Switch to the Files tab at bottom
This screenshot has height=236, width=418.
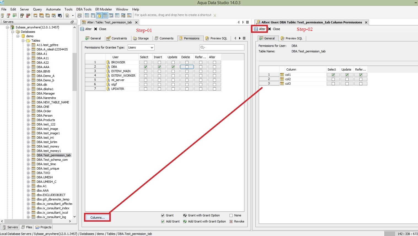(26, 227)
